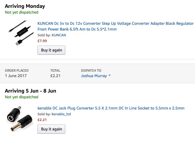195x144 pixels.
Task: Click the £2.21 amount under TOTAL
Action: pos(55,76)
